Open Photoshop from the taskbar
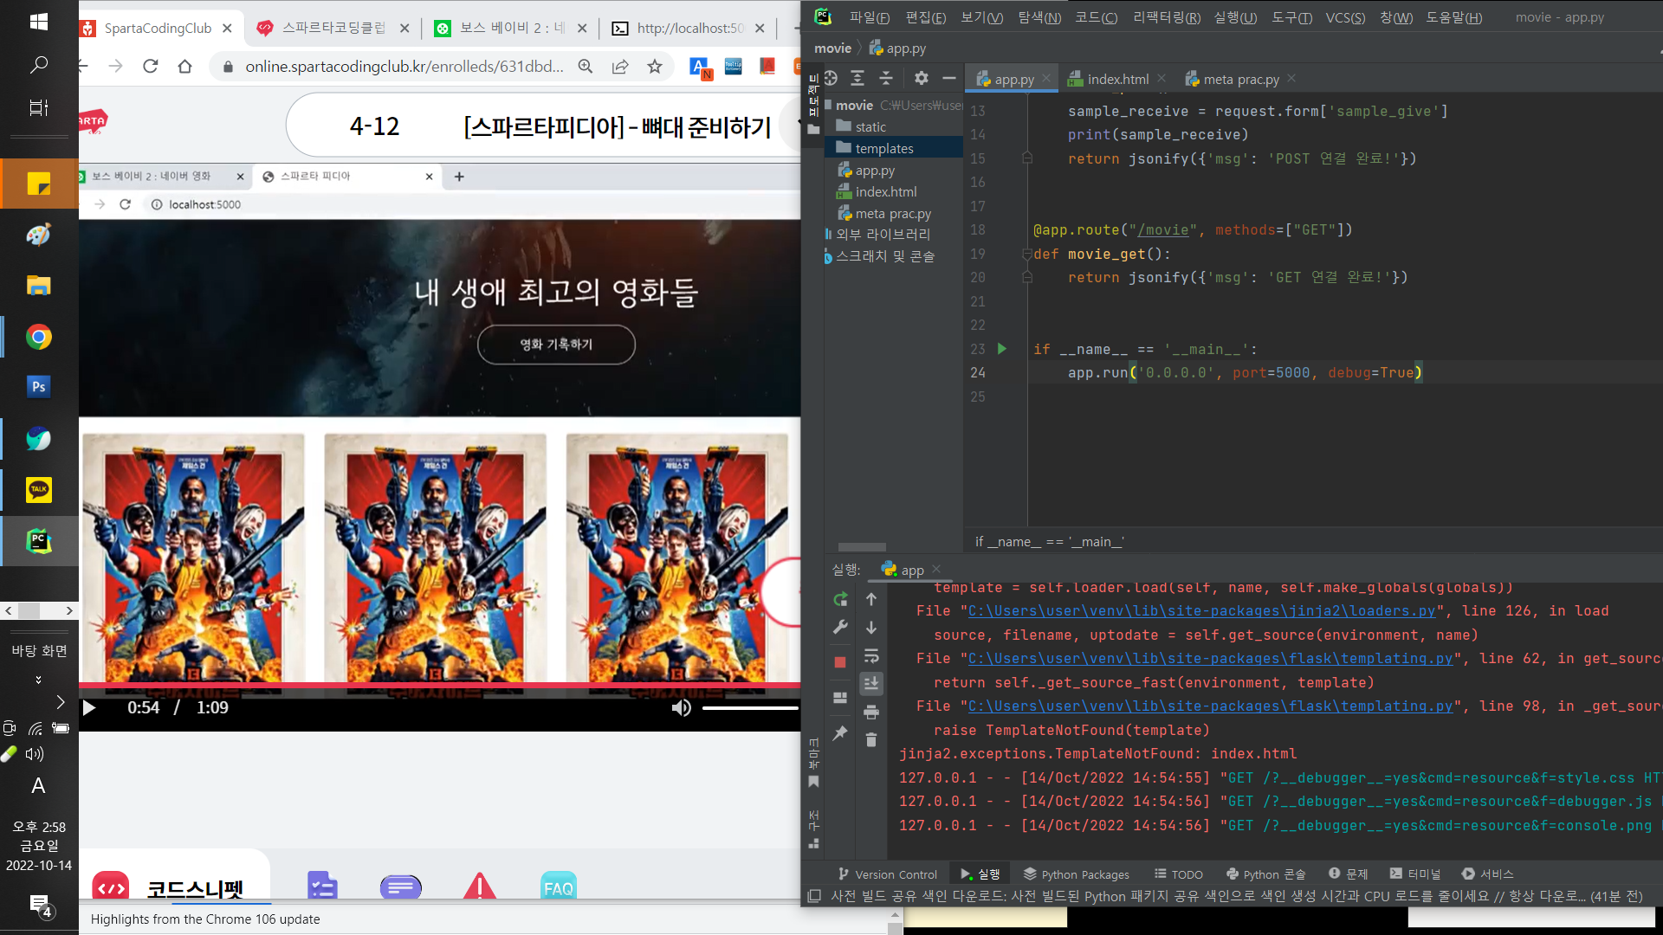The image size is (1663, 935). [39, 387]
